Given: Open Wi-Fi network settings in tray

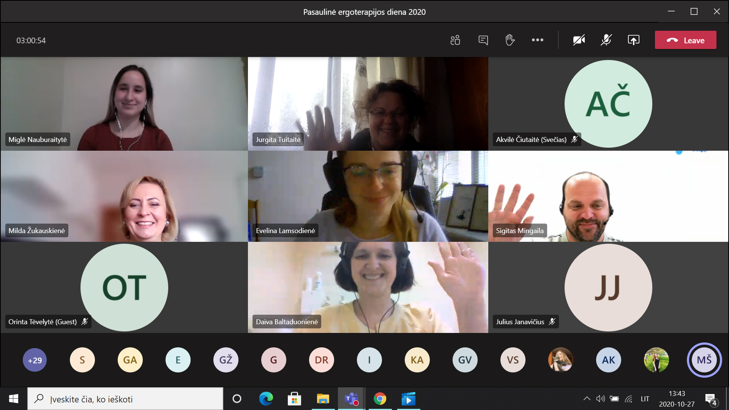Looking at the screenshot, I should point(629,399).
